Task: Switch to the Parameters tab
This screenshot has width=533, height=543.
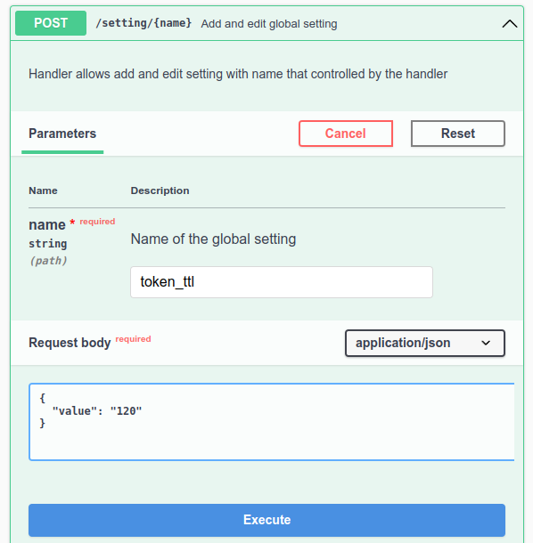Action: tap(62, 134)
